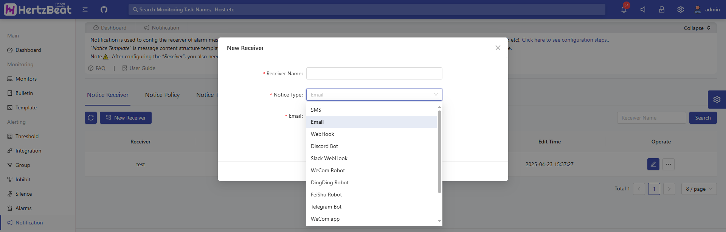Open the GitHub repository icon
Image resolution: width=726 pixels, height=232 pixels.
(104, 9)
